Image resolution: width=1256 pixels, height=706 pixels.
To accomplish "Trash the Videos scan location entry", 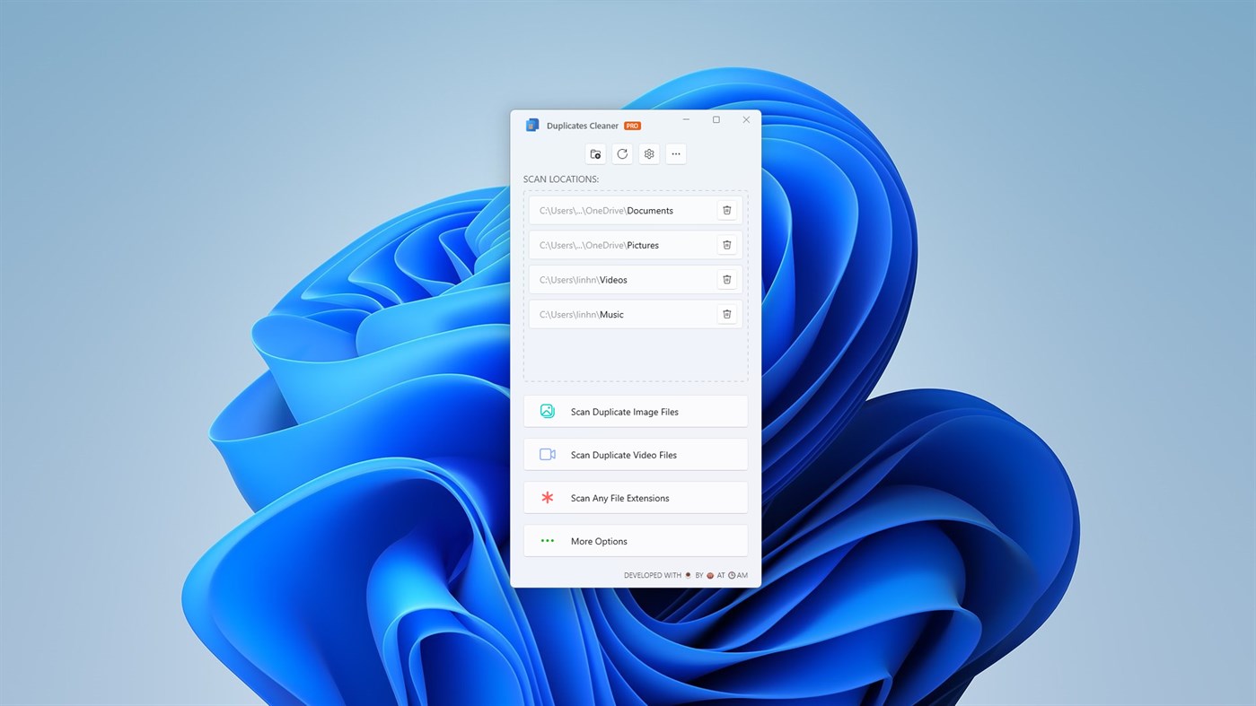I will (726, 279).
